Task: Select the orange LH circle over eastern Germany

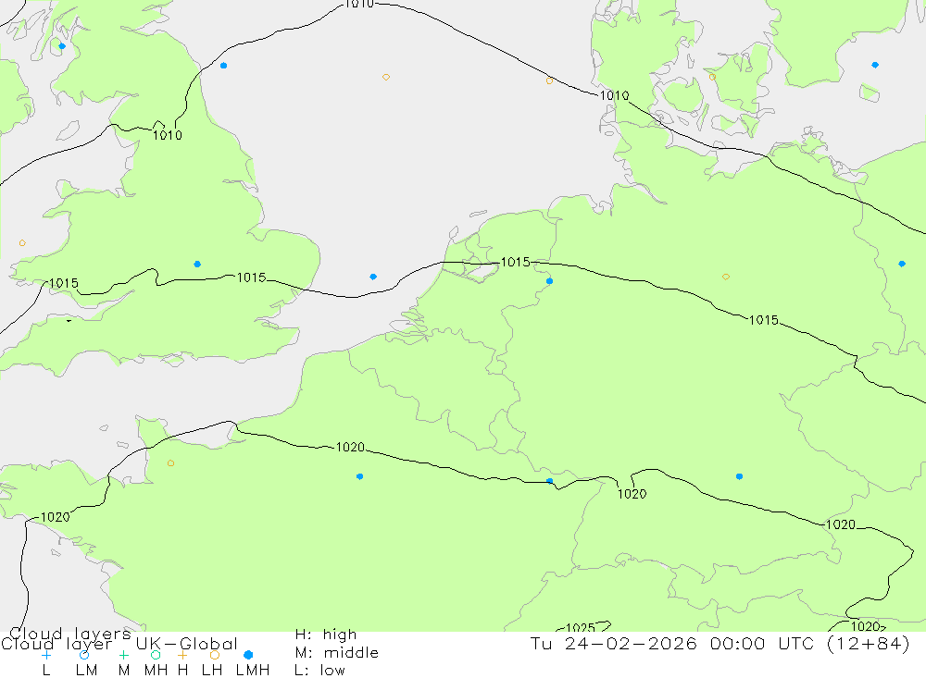Action: [x=726, y=277]
